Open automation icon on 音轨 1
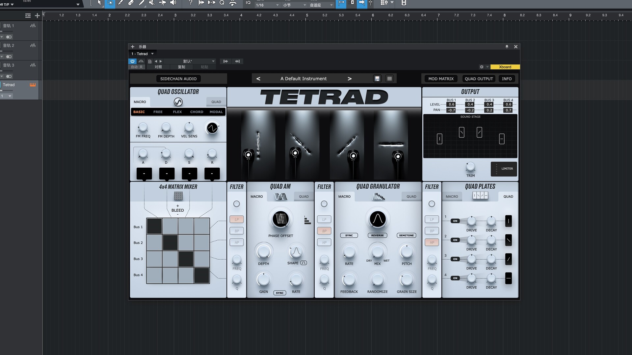The height and width of the screenshot is (355, 632). coord(33,26)
